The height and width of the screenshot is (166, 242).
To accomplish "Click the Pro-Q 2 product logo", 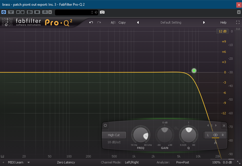I will tap(59, 23).
